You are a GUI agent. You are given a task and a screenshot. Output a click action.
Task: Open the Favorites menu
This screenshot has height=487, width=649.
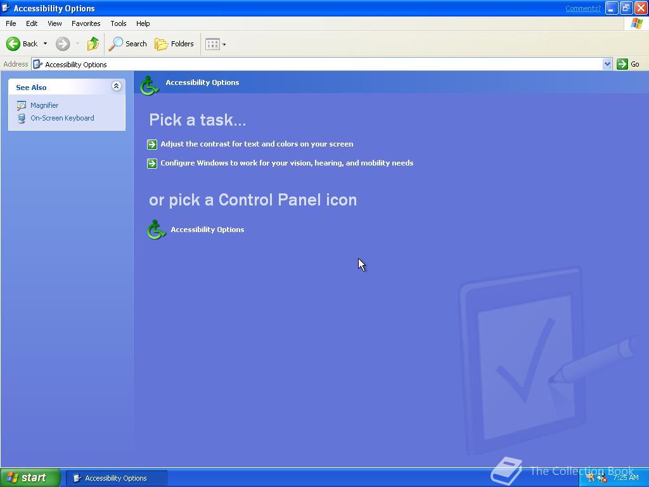tap(86, 23)
